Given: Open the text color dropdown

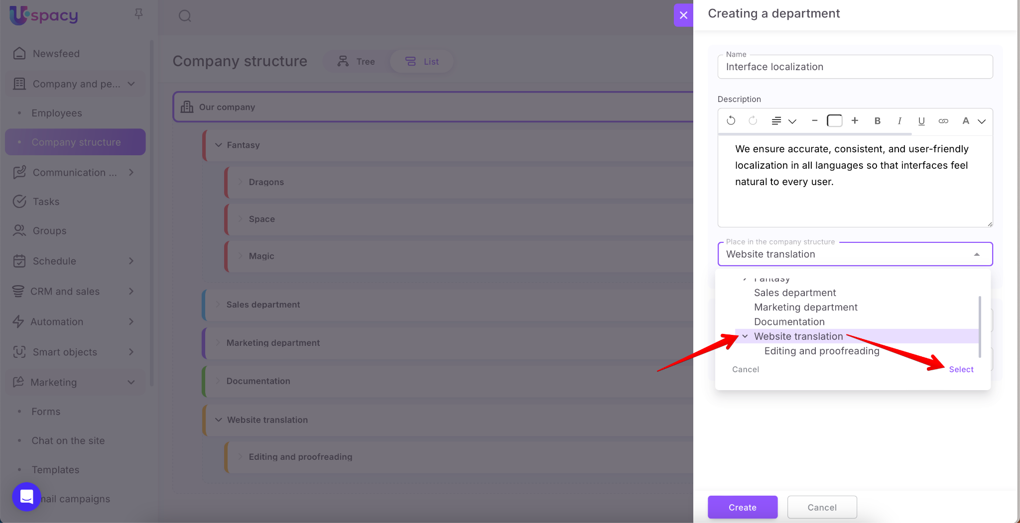Looking at the screenshot, I should [x=973, y=121].
